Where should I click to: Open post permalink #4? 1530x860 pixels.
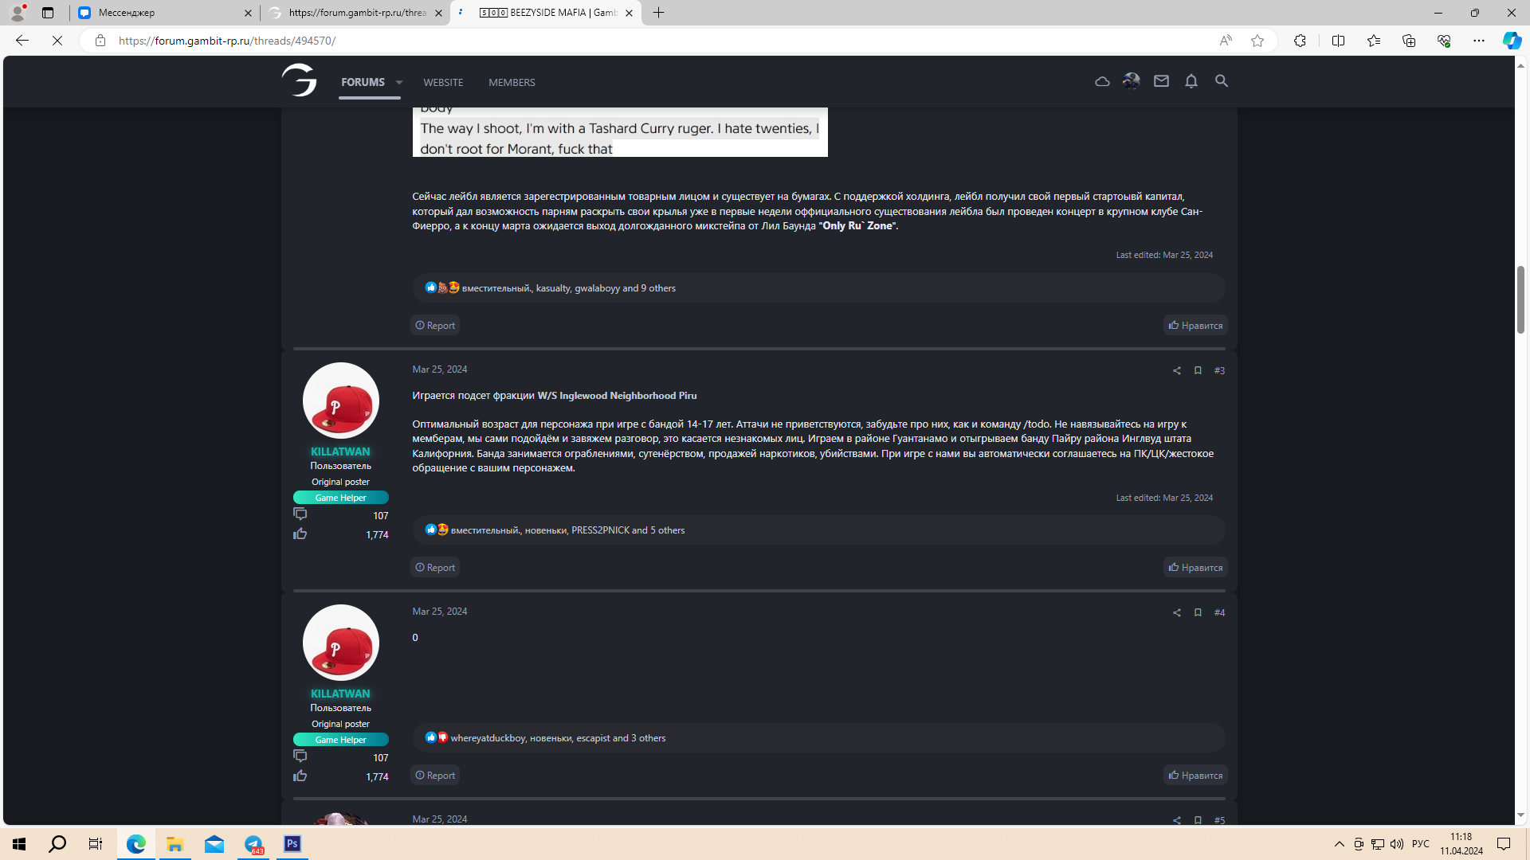pos(1219,612)
